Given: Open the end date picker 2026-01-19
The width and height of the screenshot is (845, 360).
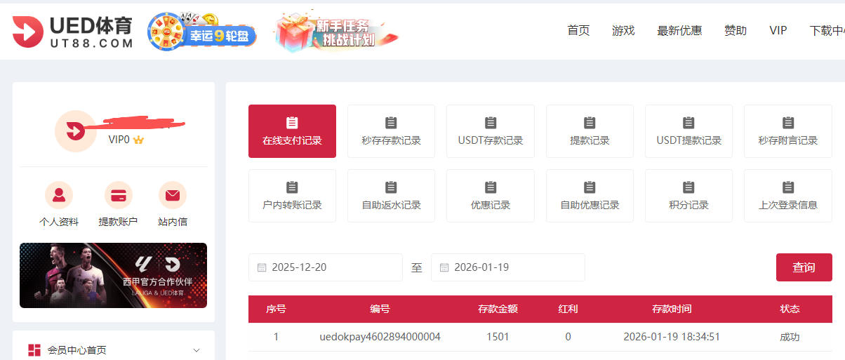Looking at the screenshot, I should pos(507,267).
